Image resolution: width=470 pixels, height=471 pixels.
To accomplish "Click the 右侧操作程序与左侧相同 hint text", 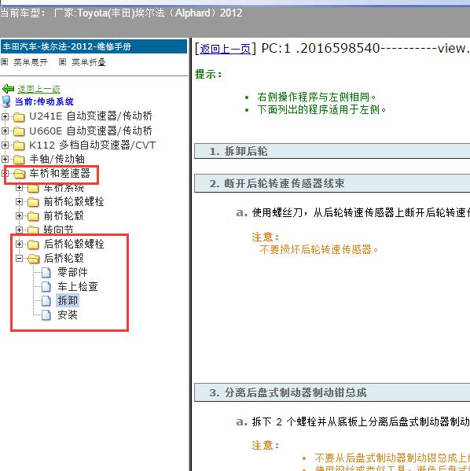I will (317, 97).
